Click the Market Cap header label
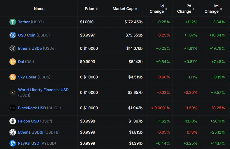The width and height of the screenshot is (230, 149). tap(123, 9)
